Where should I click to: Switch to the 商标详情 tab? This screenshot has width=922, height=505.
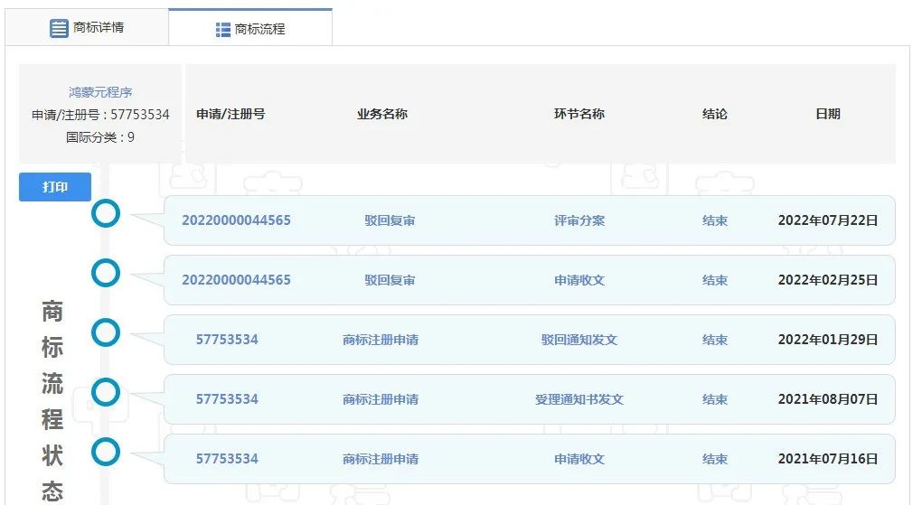99,27
